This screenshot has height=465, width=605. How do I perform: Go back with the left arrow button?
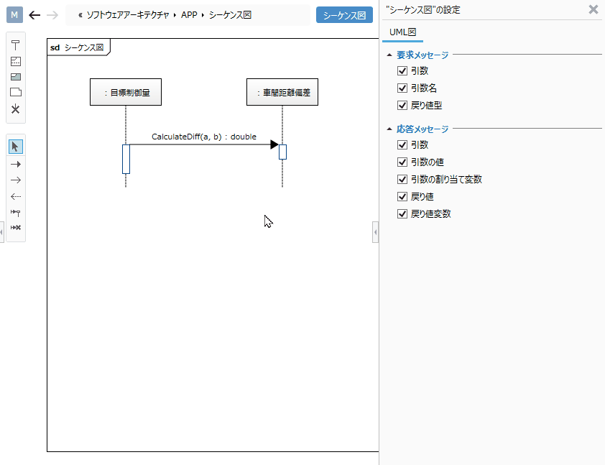point(34,15)
